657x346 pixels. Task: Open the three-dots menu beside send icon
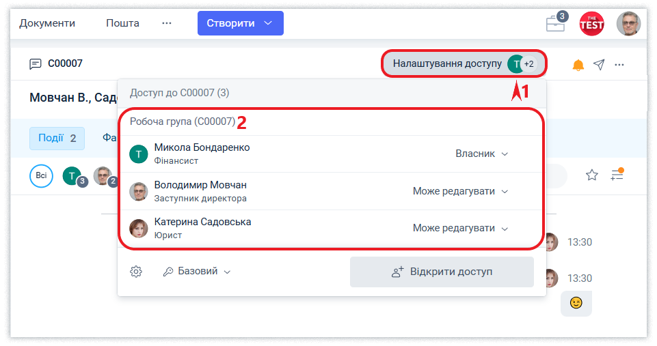pyautogui.click(x=619, y=65)
